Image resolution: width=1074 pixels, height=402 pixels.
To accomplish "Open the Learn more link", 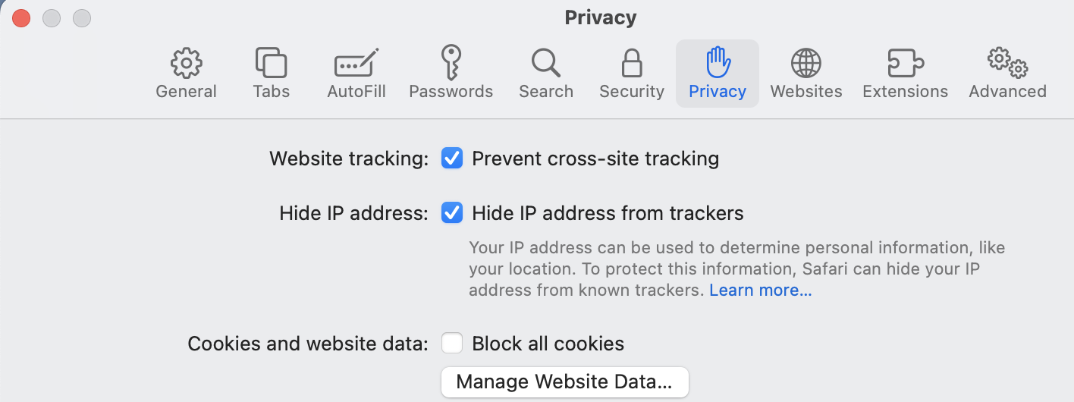I will [x=760, y=291].
